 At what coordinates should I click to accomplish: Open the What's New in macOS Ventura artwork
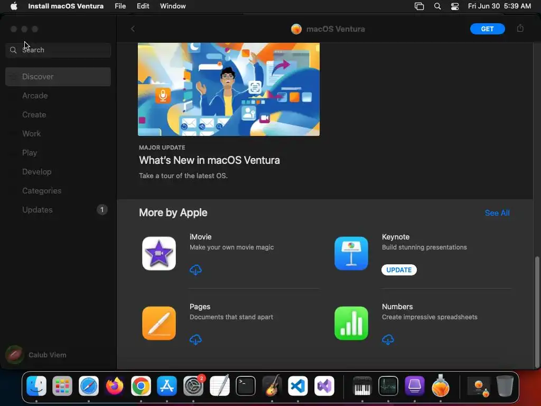[228, 89]
